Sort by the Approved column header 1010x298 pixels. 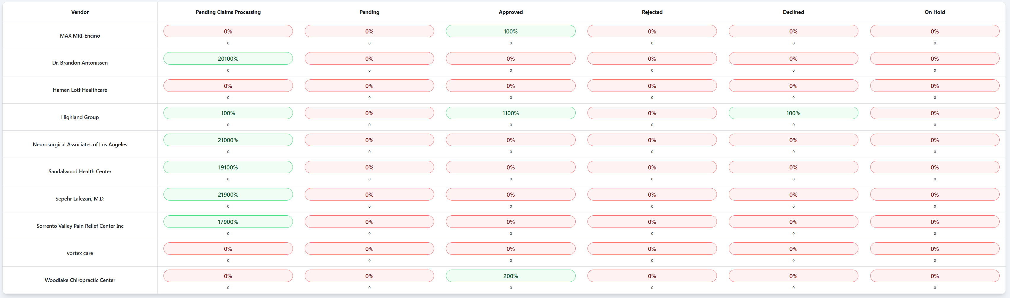click(510, 12)
